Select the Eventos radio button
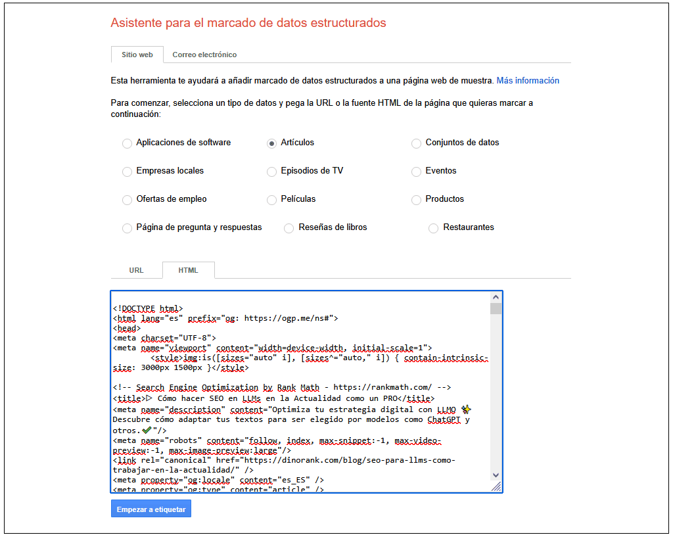Image resolution: width=673 pixels, height=537 pixels. (x=416, y=172)
